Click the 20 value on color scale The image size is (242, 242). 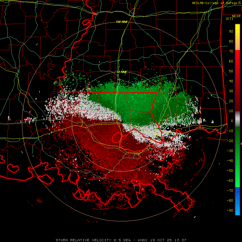click(231, 101)
